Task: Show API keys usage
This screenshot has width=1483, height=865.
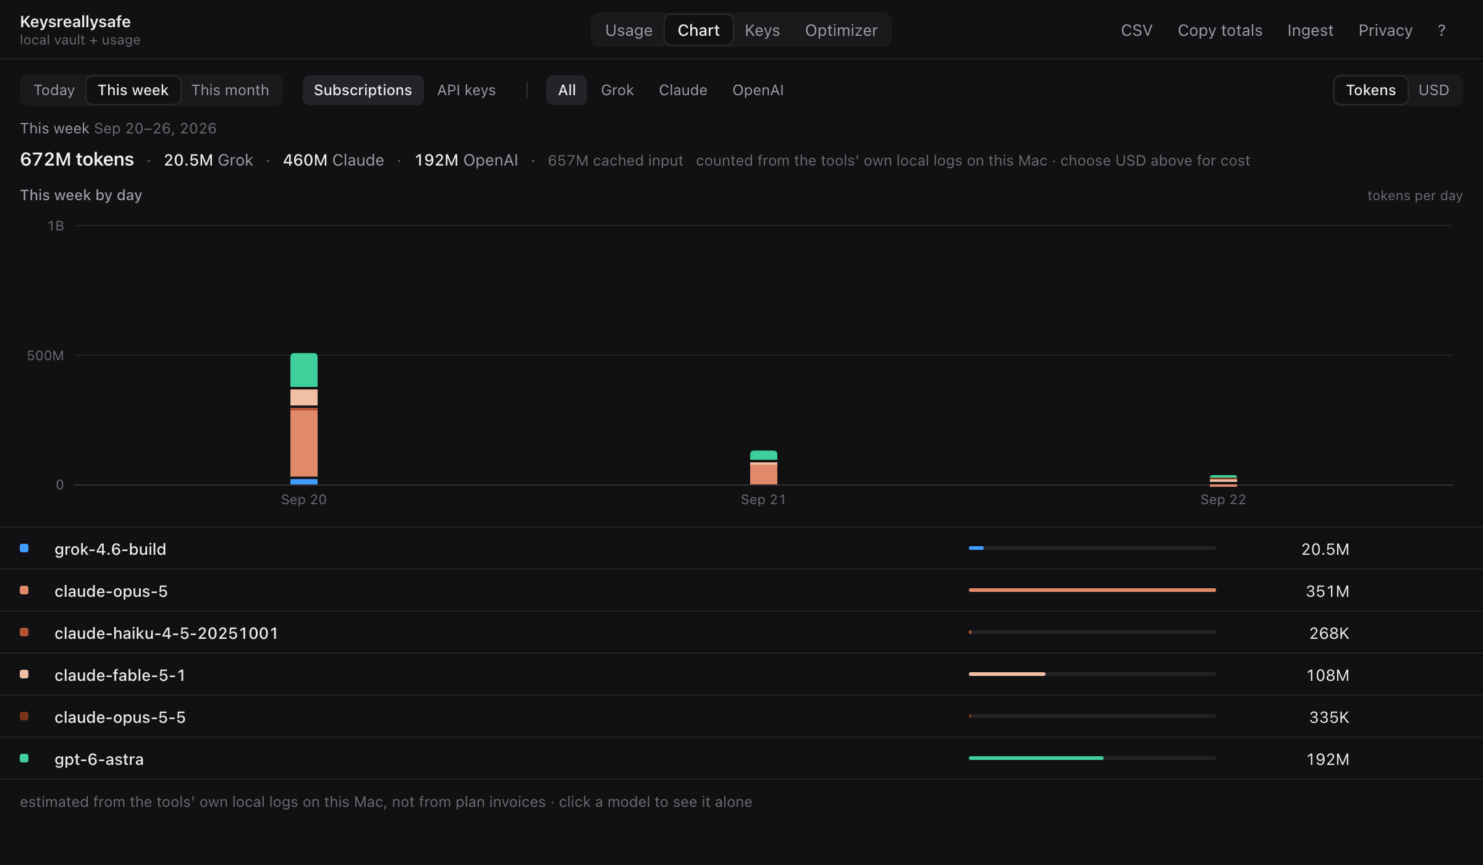Action: point(466,90)
